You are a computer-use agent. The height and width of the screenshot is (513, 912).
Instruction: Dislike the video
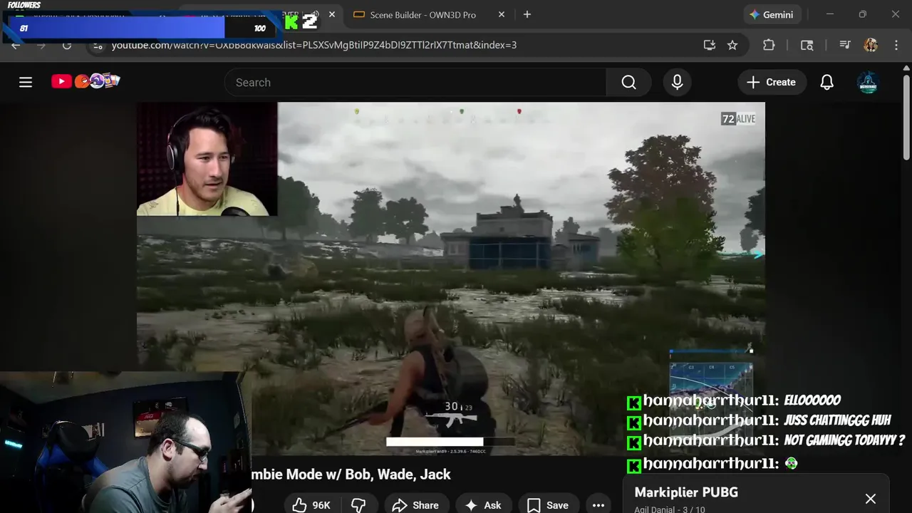358,505
